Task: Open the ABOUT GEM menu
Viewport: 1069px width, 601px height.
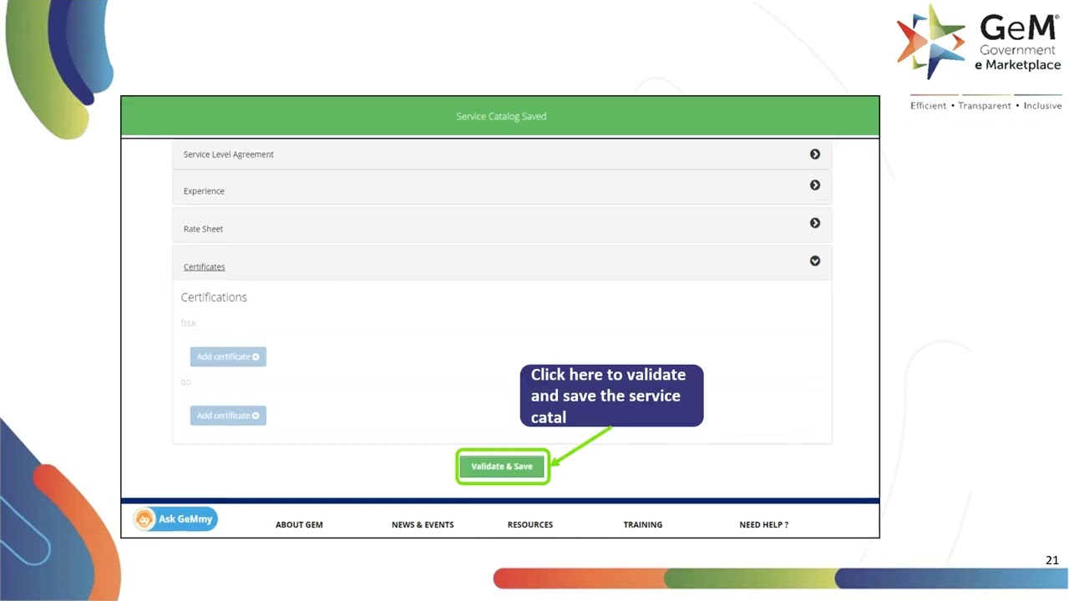Action: coord(299,525)
